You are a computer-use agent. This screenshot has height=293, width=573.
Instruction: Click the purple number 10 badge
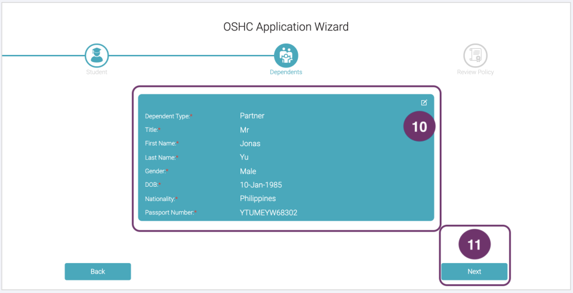(420, 127)
